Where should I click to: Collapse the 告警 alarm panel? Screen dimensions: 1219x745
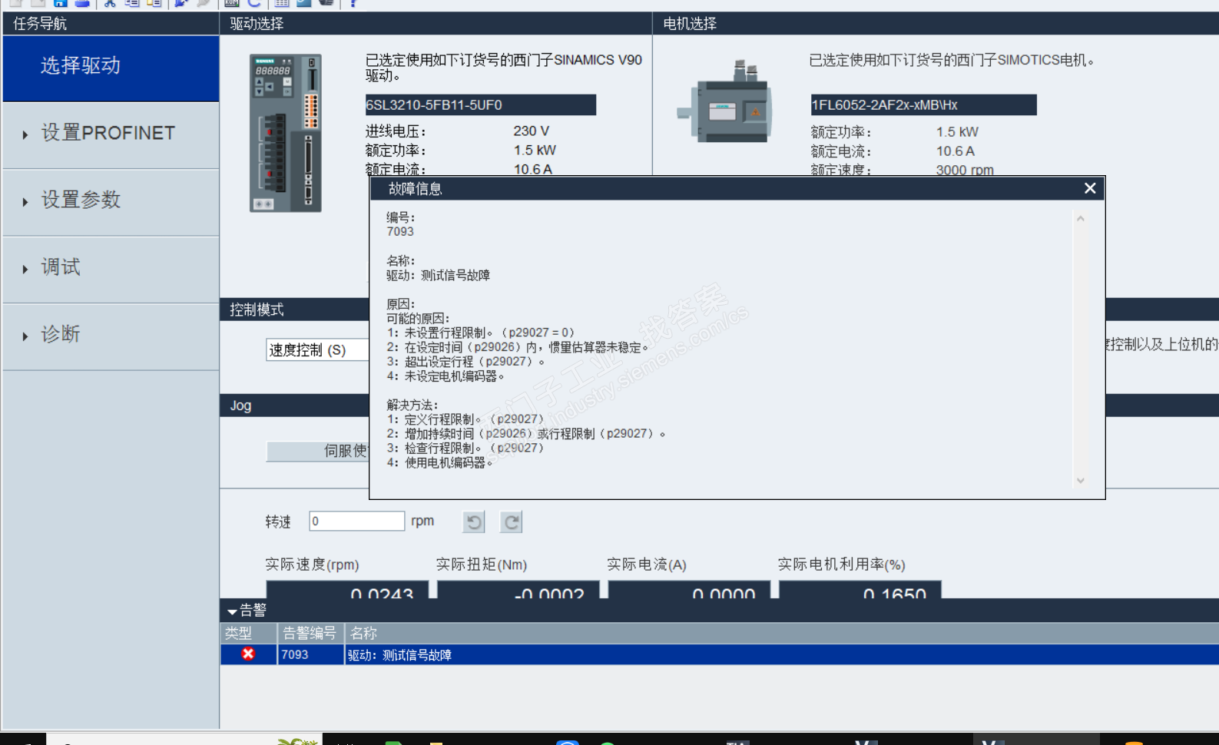click(232, 611)
